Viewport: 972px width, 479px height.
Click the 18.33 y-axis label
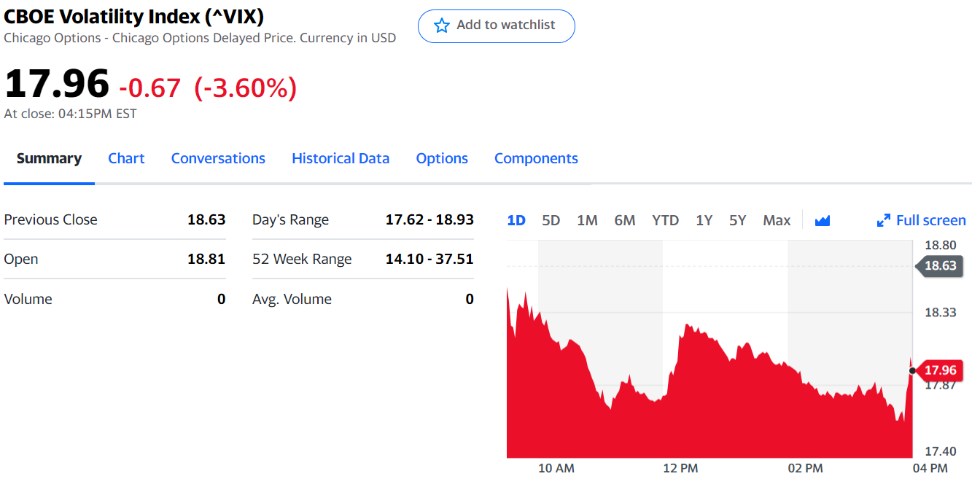[941, 312]
